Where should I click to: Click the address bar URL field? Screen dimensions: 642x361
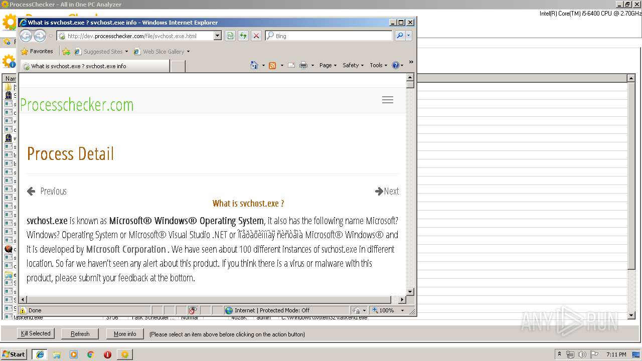tap(135, 36)
